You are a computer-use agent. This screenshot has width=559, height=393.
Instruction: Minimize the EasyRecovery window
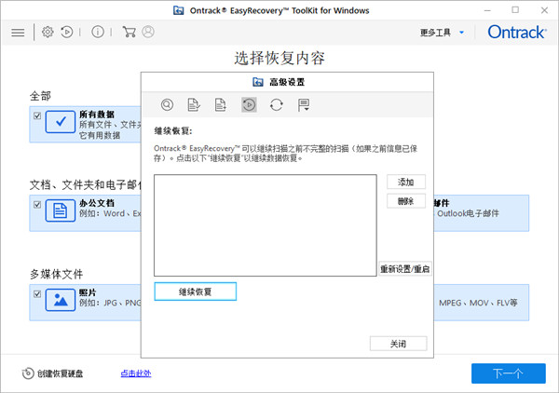[x=487, y=10]
